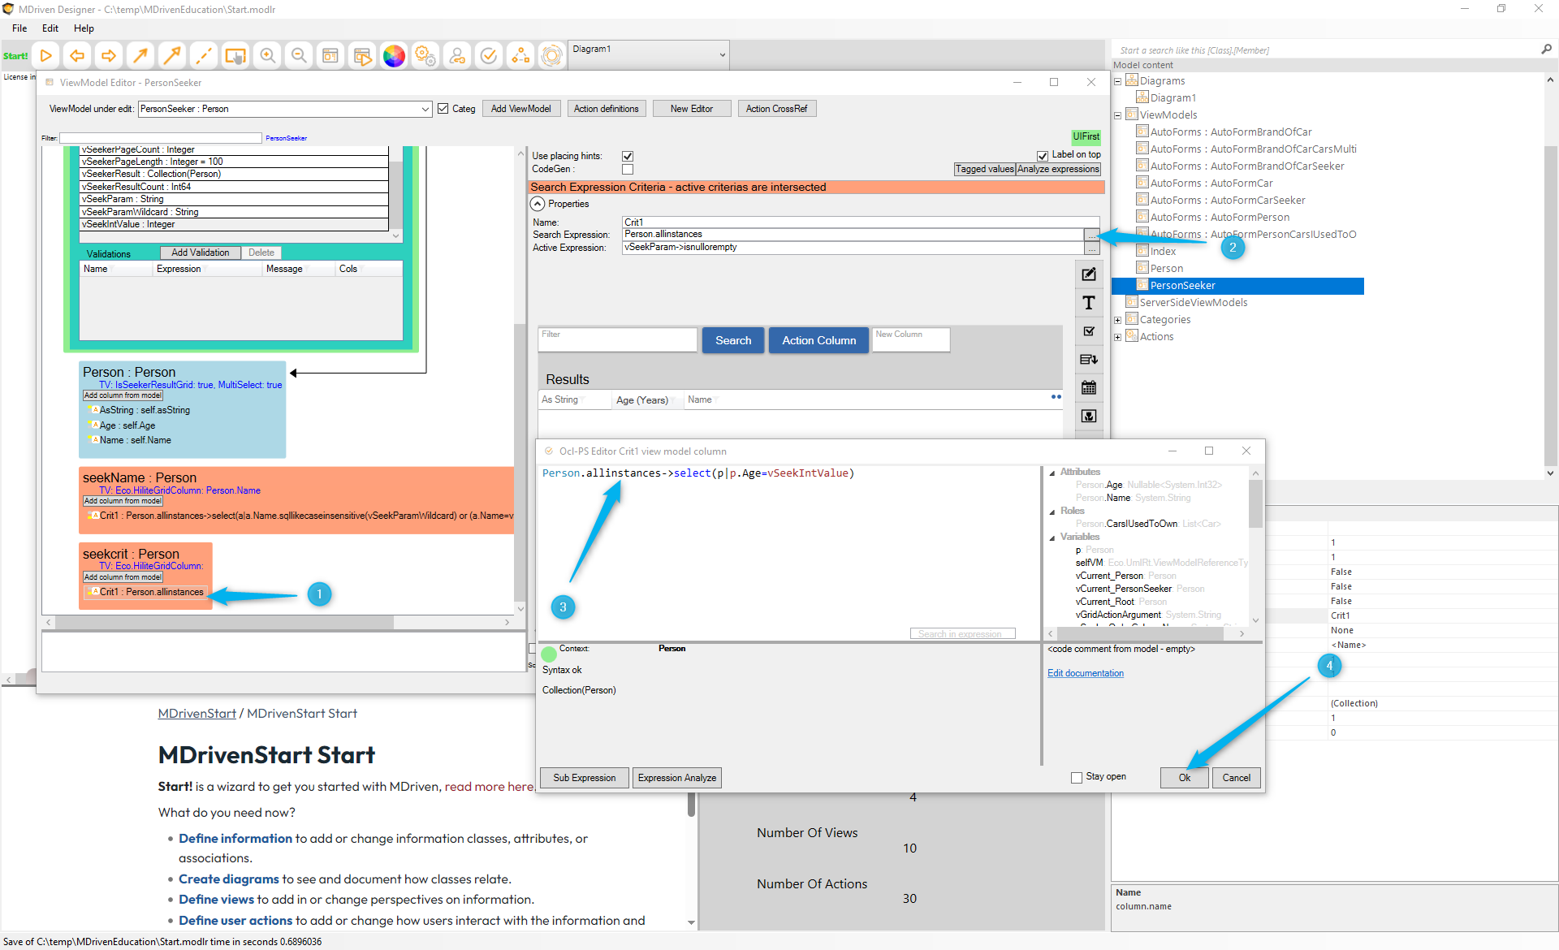This screenshot has height=950, width=1559.
Task: Click the Expression Analyze button
Action: [676, 778]
